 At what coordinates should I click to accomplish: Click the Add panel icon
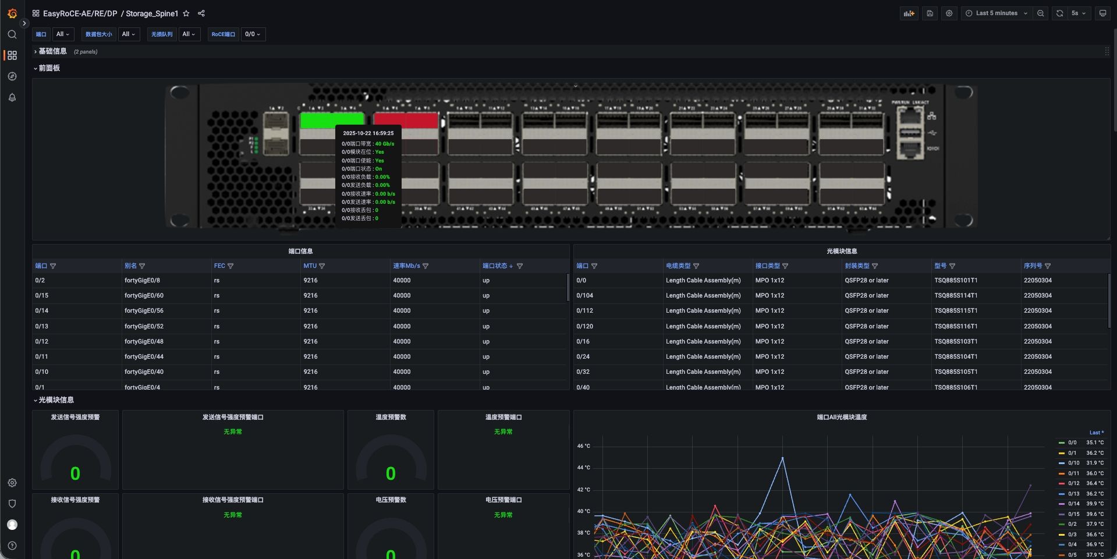pos(909,13)
